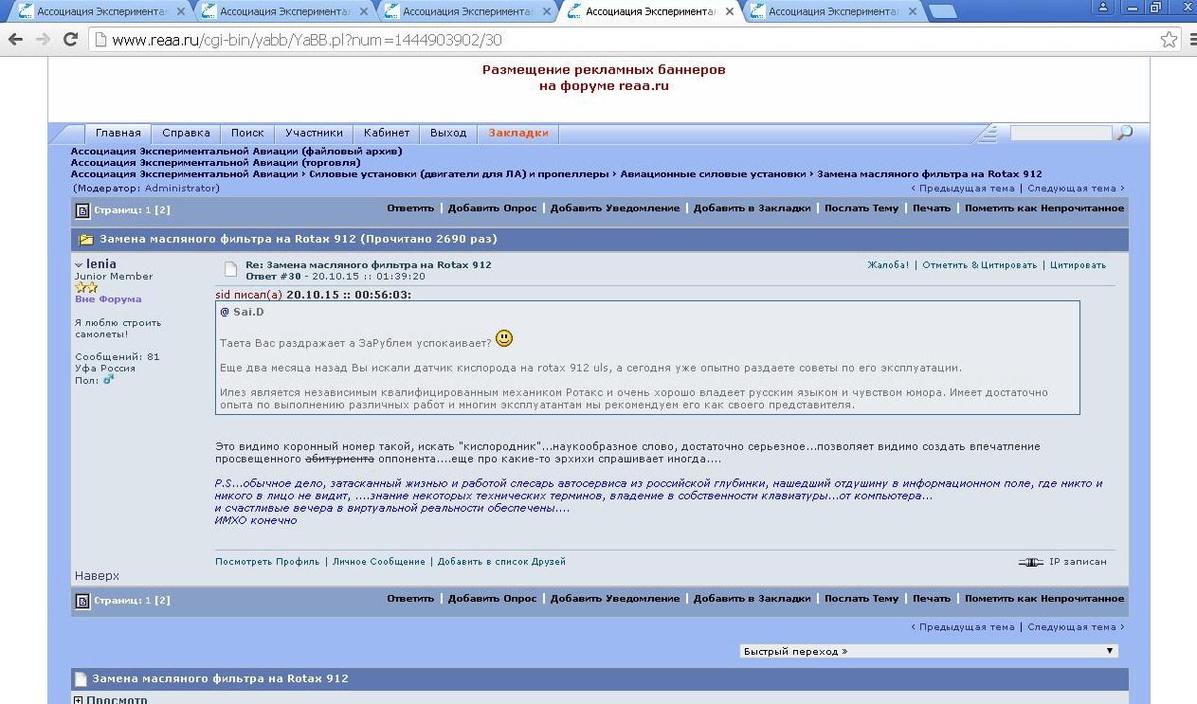Close the active fourth browser tab

[729, 11]
